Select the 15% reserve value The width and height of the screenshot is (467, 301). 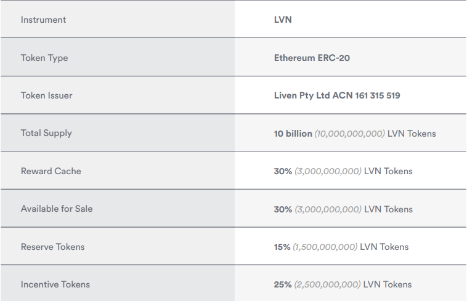(282, 247)
